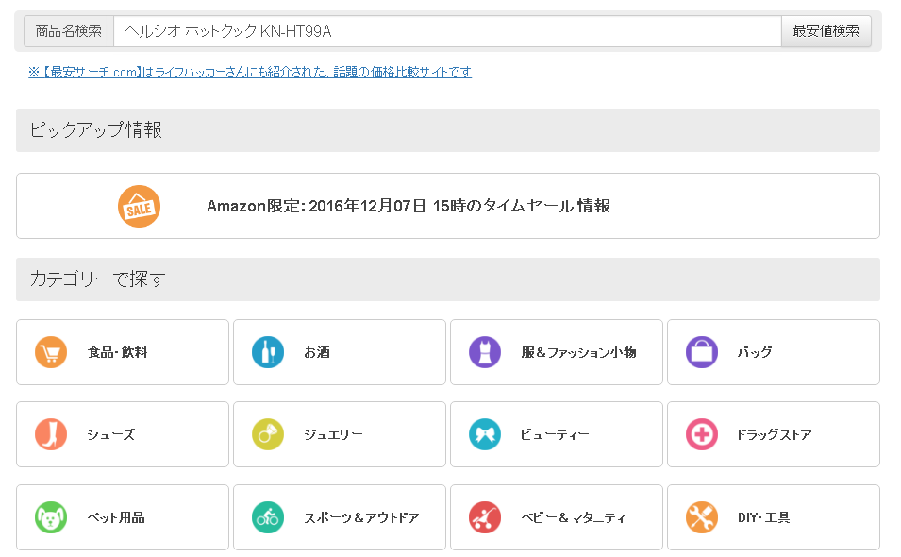Click the green dog face icon
901x557 pixels.
[51, 517]
